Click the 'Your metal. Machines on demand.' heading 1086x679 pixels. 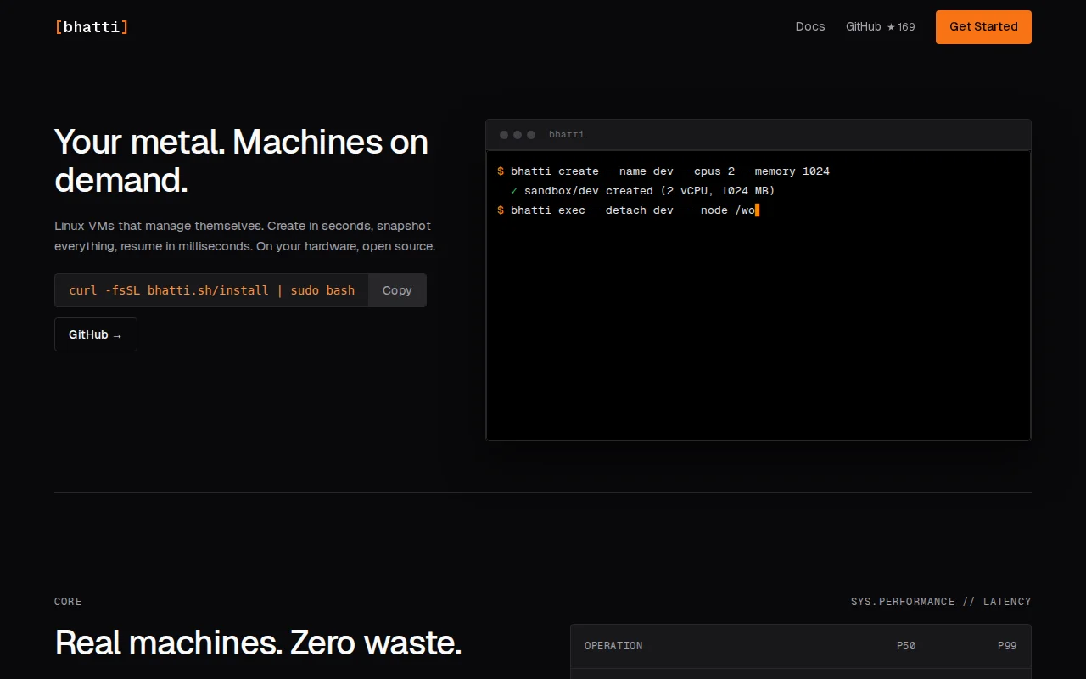pos(242,160)
